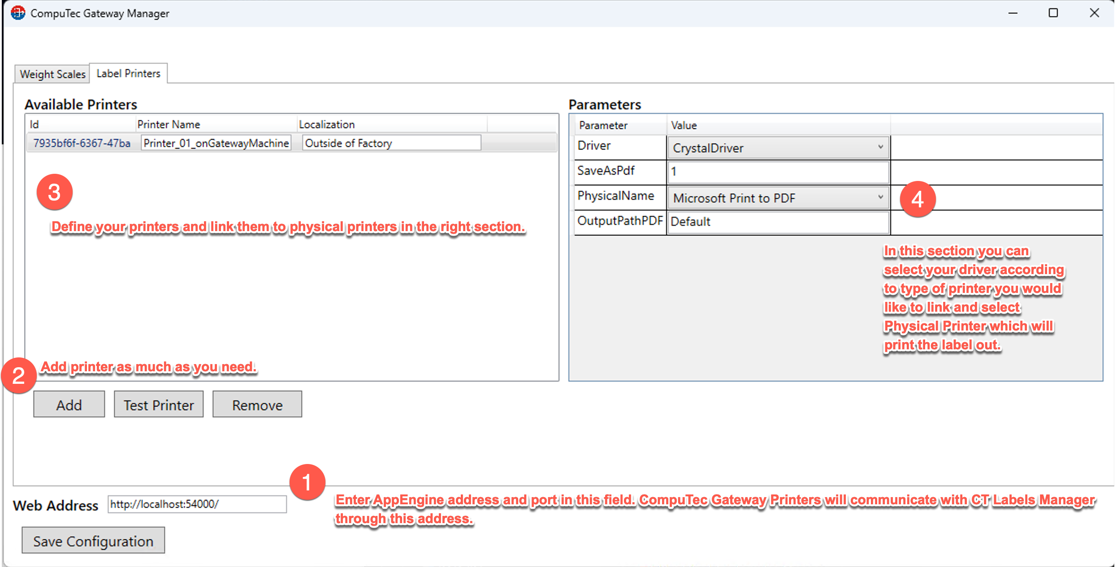This screenshot has width=1117, height=567.
Task: Click the Localization field Outside of Factory
Action: 391,143
